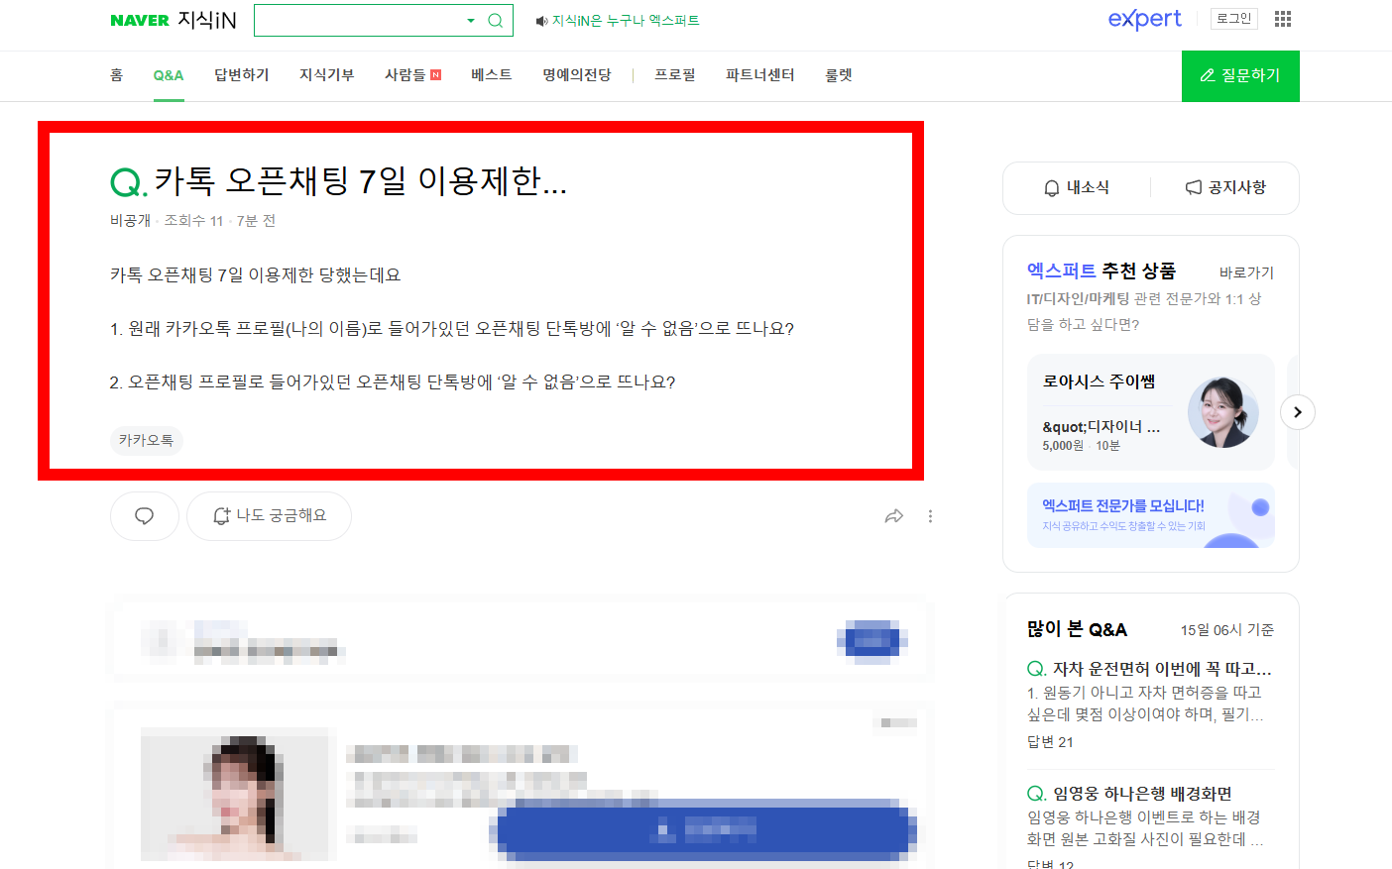Select the Q&A tab

(169, 75)
